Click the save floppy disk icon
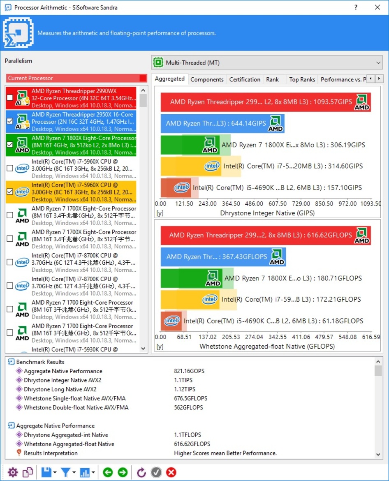Image resolution: width=389 pixels, height=481 pixels. pos(46,472)
